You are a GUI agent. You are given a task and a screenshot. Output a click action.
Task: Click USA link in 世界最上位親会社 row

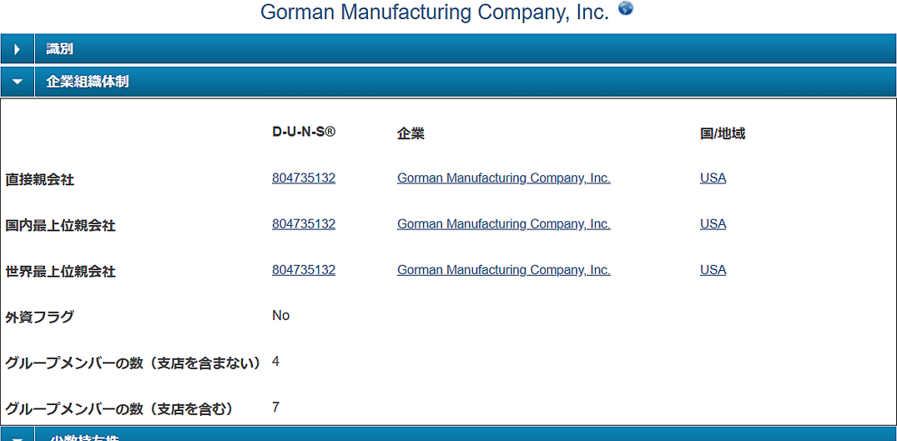[713, 269]
